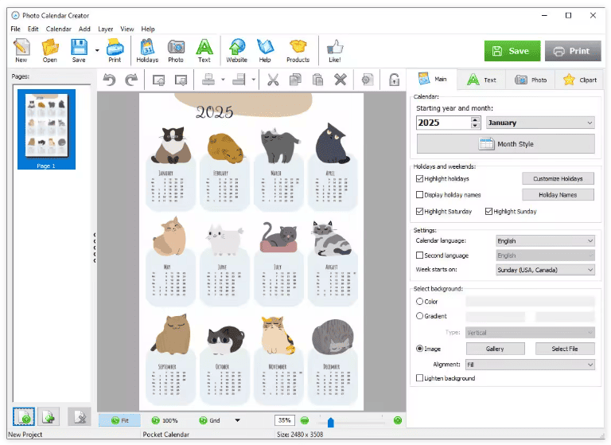This screenshot has height=445, width=611.
Task: Select Image background radio button
Action: coord(420,349)
